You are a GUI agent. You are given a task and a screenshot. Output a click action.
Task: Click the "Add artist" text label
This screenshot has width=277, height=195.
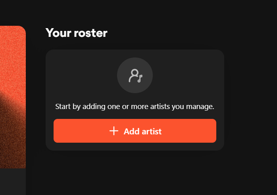[142, 131]
